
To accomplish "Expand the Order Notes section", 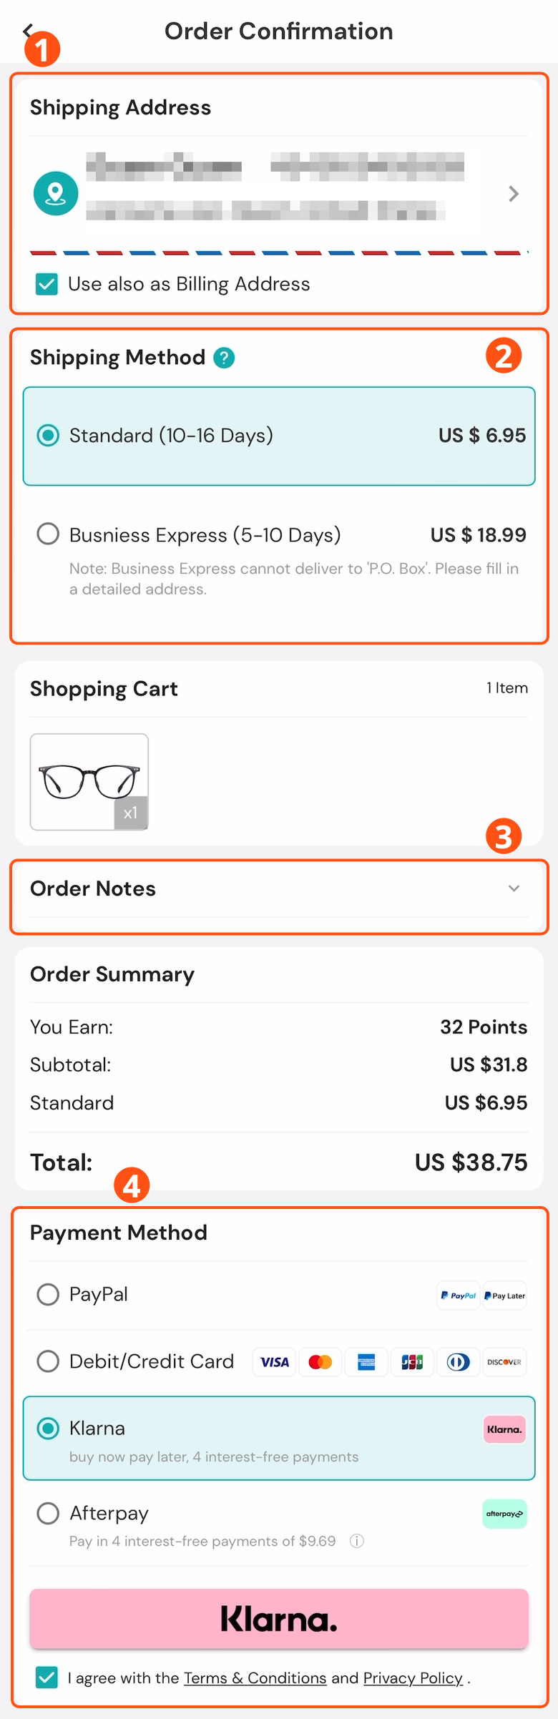I will point(514,888).
